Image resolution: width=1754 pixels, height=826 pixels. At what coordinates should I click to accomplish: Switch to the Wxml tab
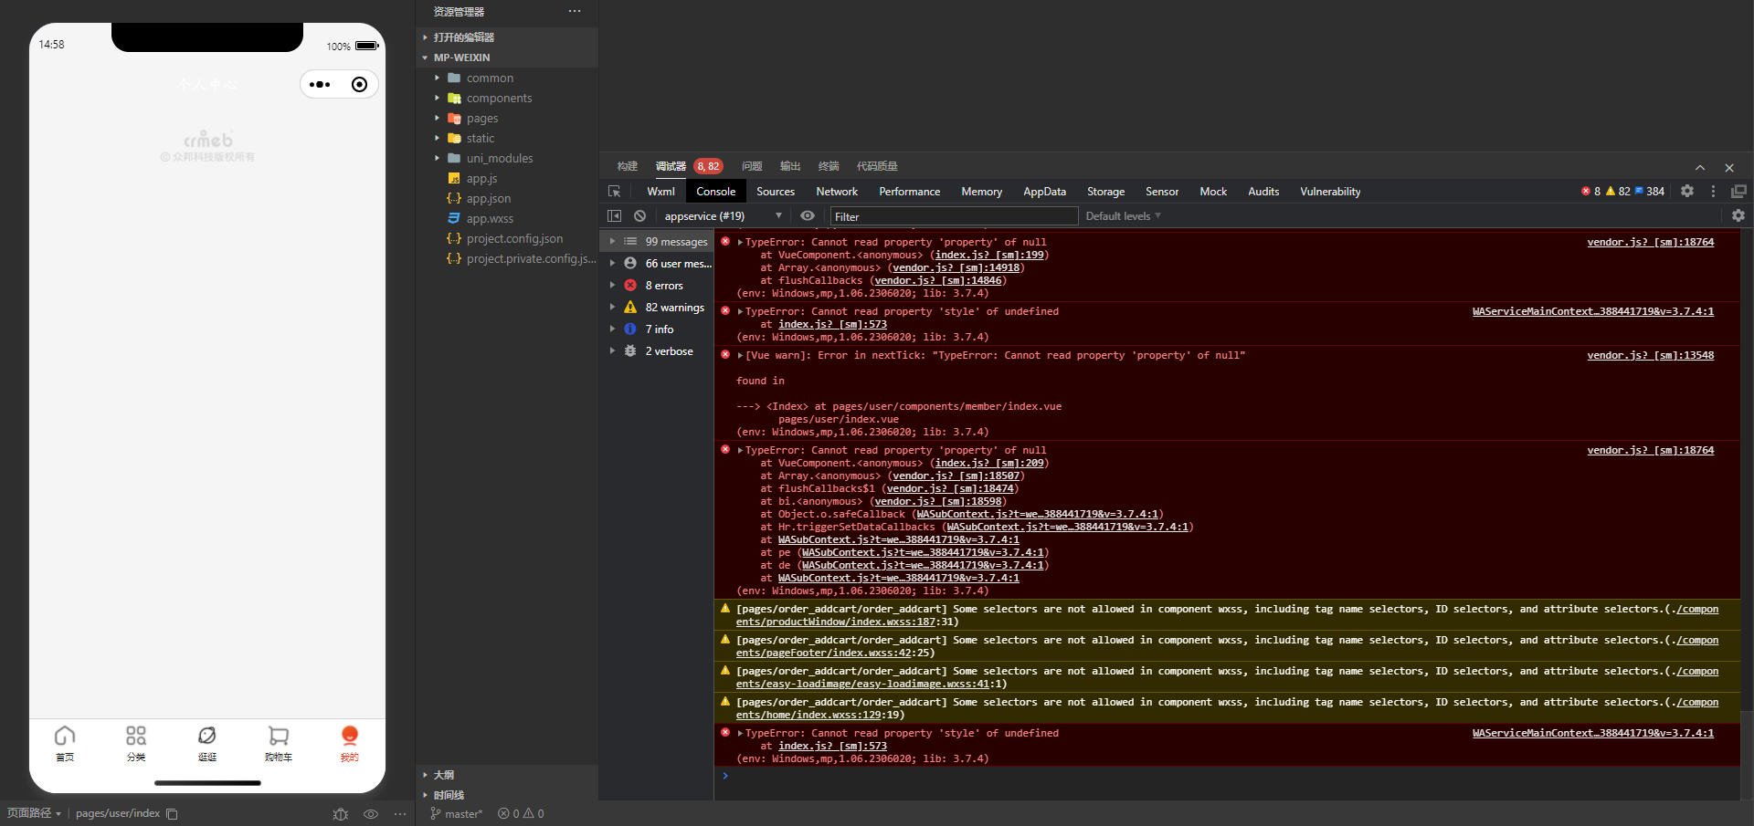660,192
